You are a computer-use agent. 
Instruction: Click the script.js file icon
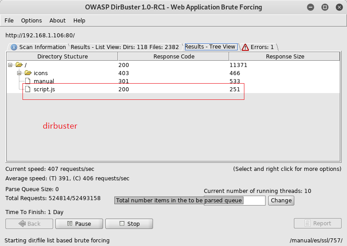[x=27, y=89]
